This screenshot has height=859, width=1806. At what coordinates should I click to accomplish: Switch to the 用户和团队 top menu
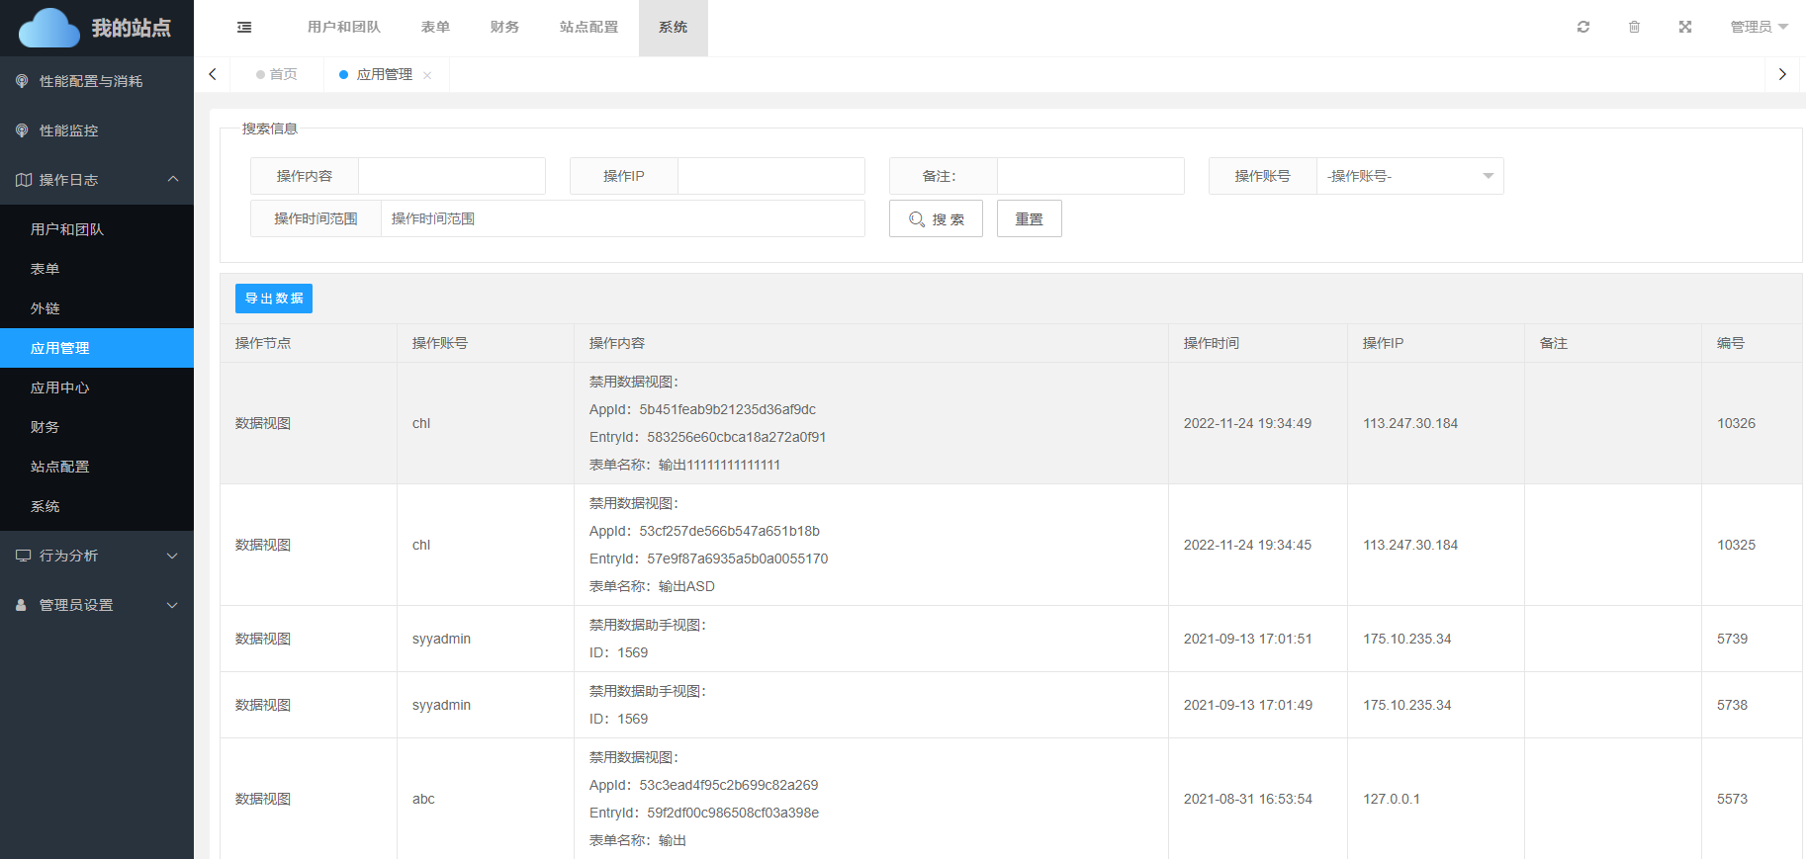tap(343, 28)
